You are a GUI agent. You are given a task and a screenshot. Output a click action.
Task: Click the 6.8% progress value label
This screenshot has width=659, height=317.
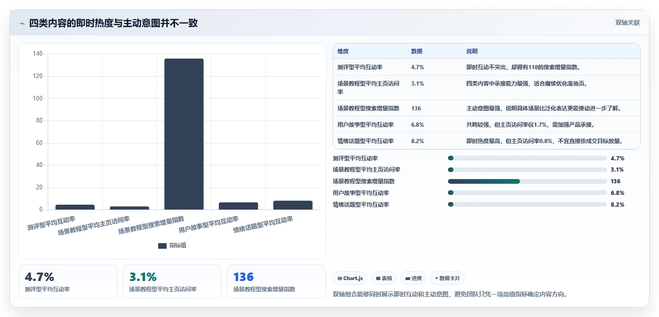click(617, 193)
